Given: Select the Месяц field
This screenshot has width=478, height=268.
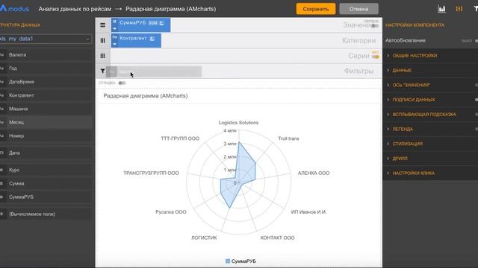Looking at the screenshot, I should pyautogui.click(x=46, y=122).
